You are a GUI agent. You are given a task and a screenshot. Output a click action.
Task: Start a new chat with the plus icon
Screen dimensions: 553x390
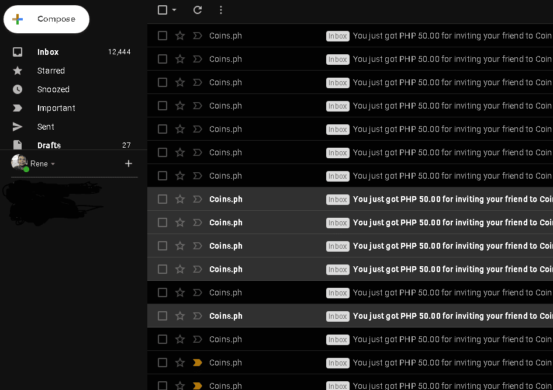tap(129, 163)
